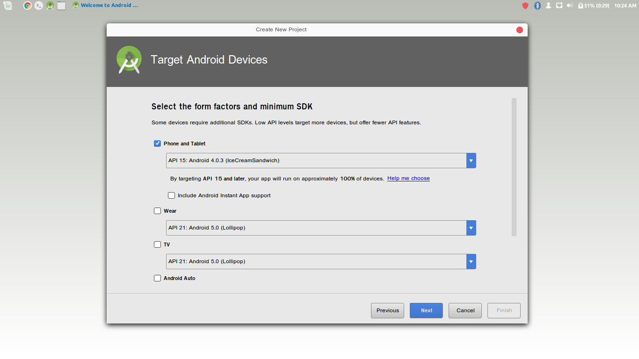This screenshot has width=639, height=359.
Task: Click the red shield tray icon
Action: 525,6
